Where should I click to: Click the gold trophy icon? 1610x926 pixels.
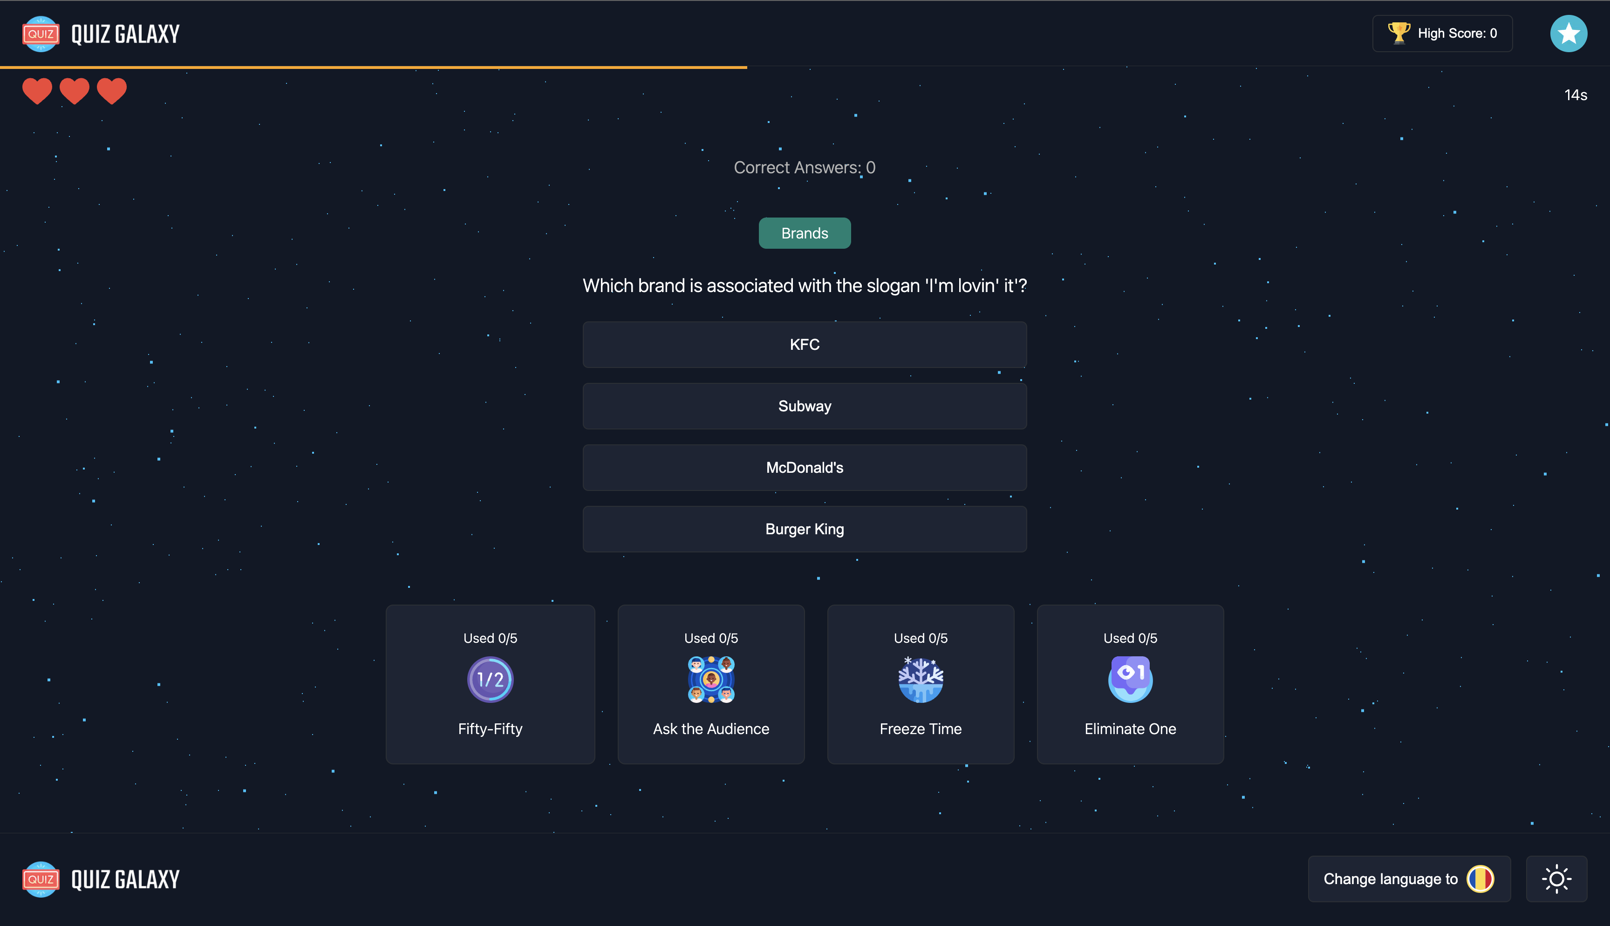coord(1398,33)
